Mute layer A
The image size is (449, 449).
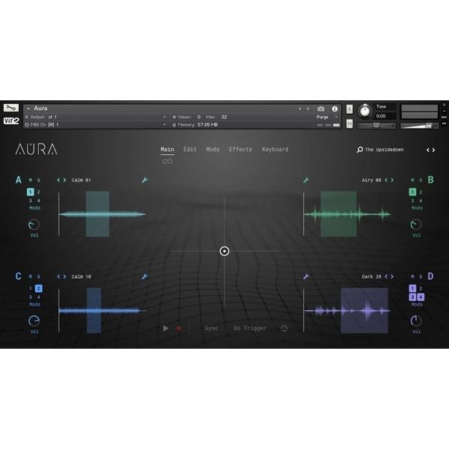31,180
